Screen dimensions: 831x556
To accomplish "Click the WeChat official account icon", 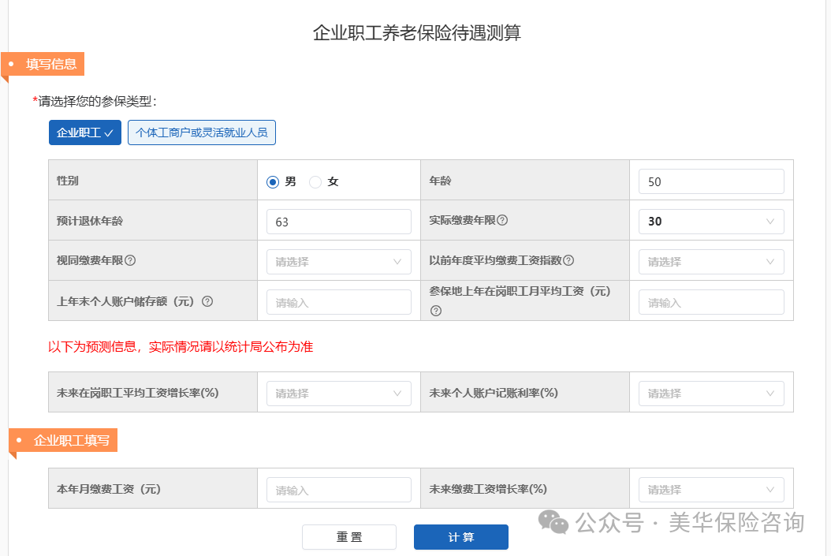I will coord(552,523).
